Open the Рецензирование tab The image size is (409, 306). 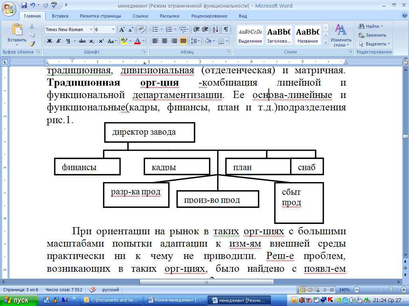tap(209, 16)
